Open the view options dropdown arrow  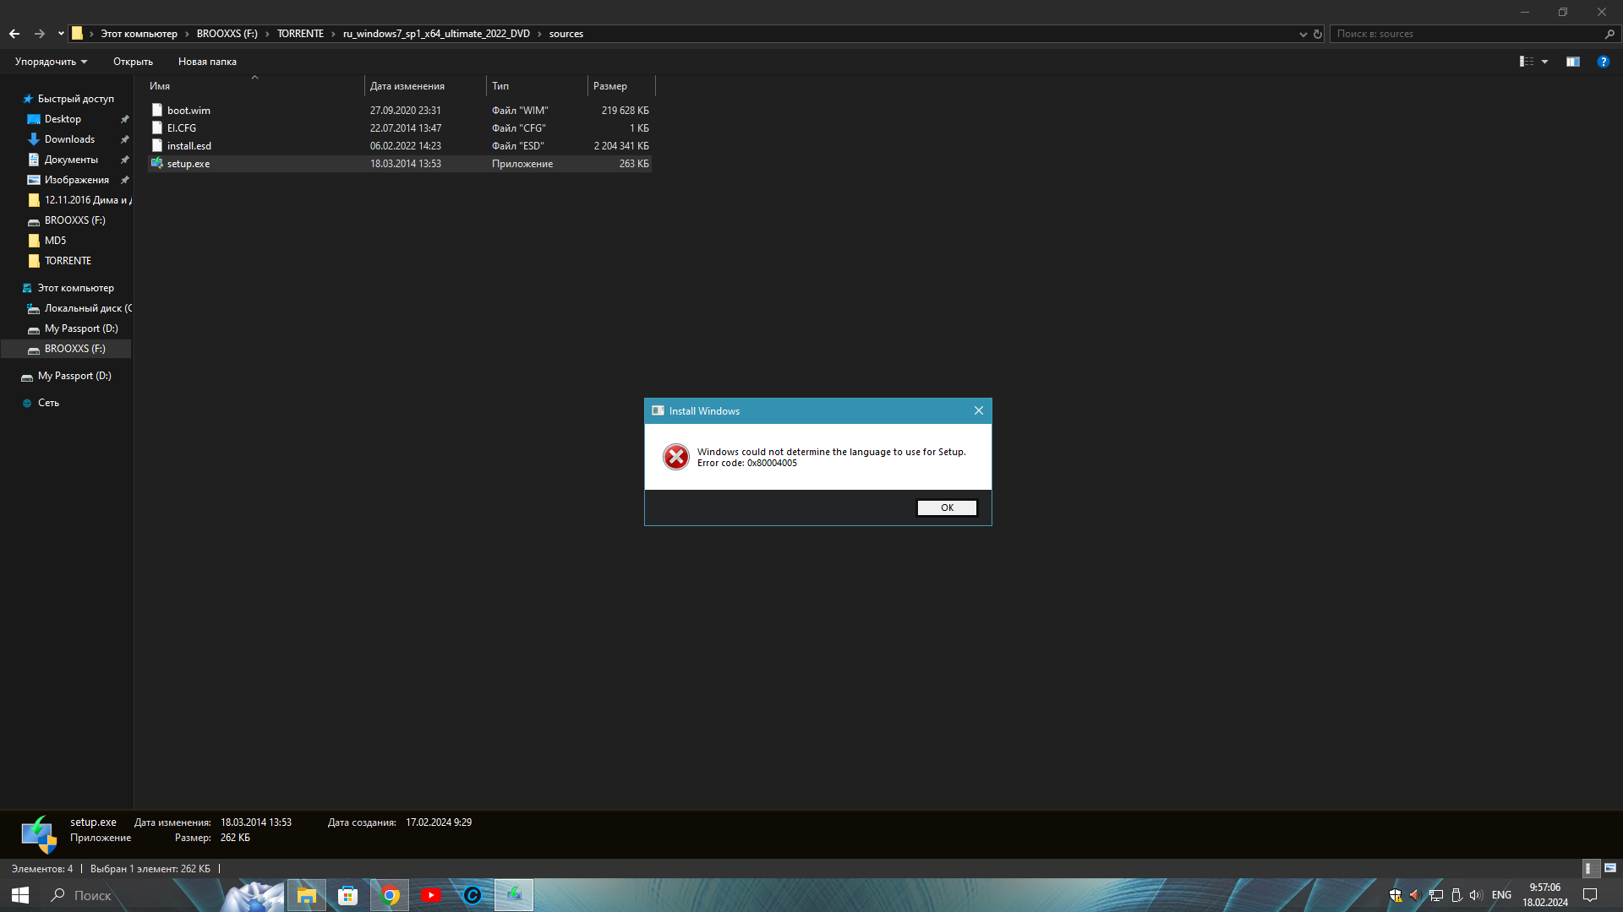pos(1544,62)
